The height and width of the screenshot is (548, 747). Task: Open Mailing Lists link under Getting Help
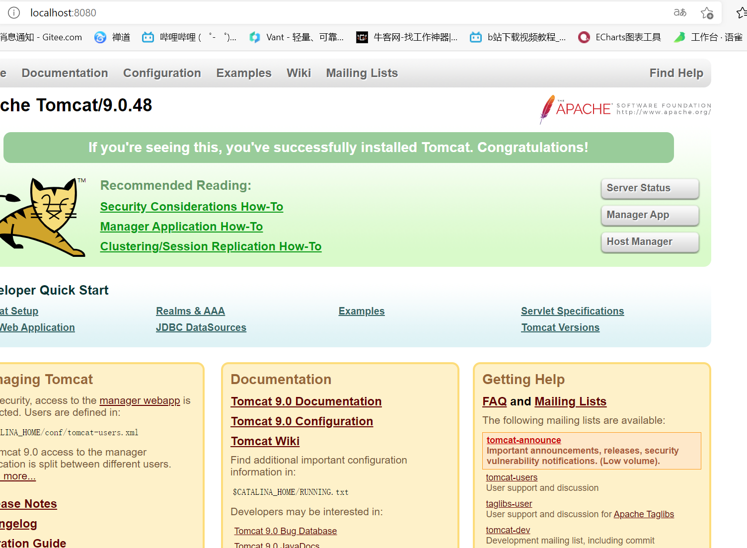point(571,401)
